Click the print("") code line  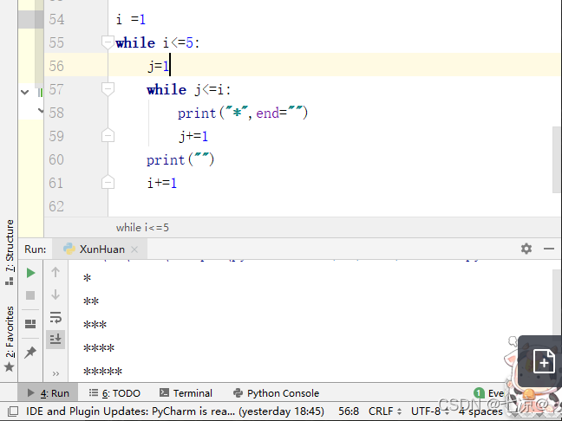(180, 159)
